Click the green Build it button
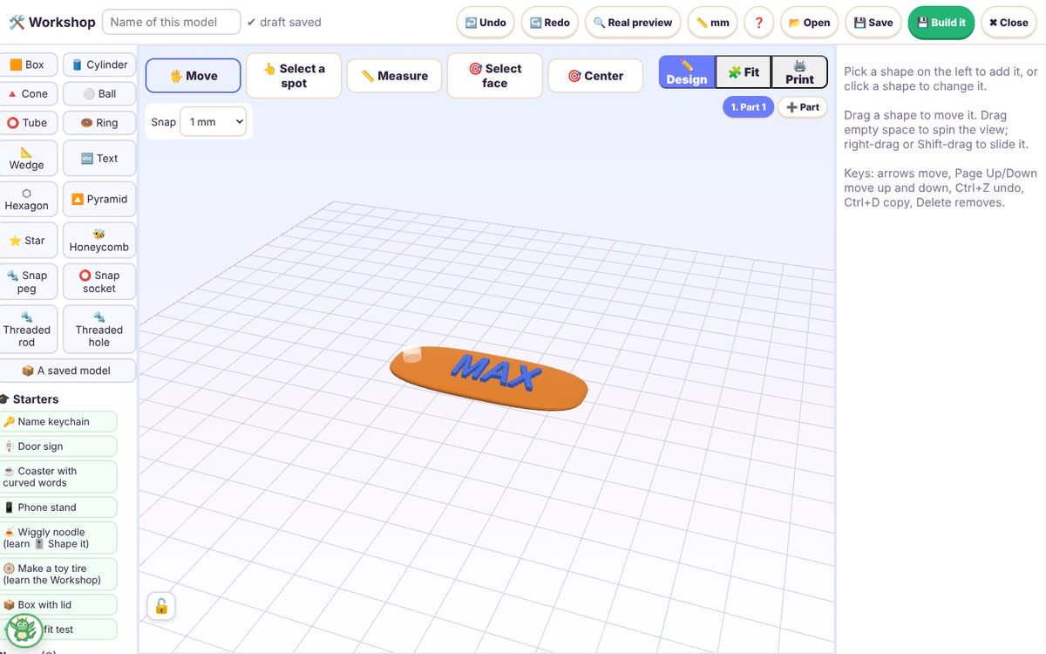The height and width of the screenshot is (654, 1046). 941,23
